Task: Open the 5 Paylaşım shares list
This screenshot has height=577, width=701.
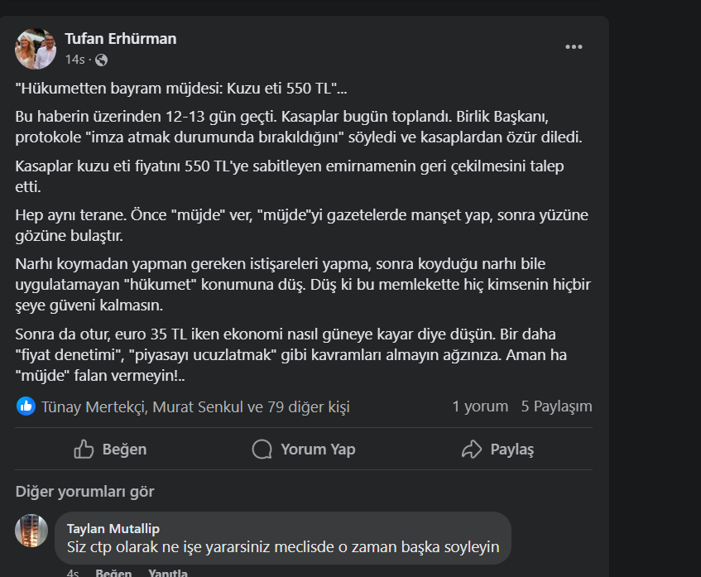Action: [x=556, y=406]
